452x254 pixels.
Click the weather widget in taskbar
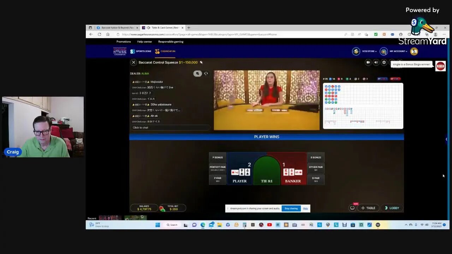tap(99, 225)
